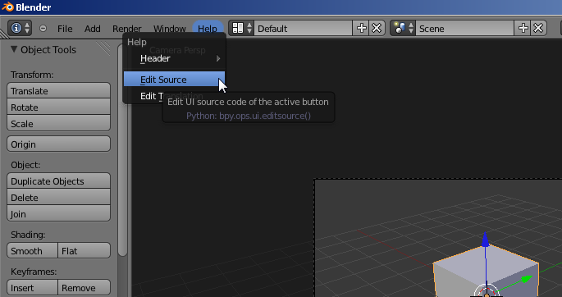
Task: Edit the Default screen layout name field
Action: [304, 28]
